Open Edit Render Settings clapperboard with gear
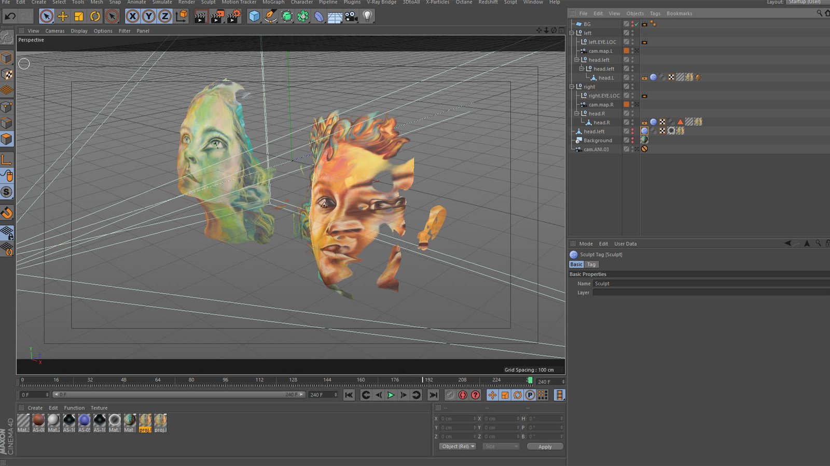 click(233, 17)
